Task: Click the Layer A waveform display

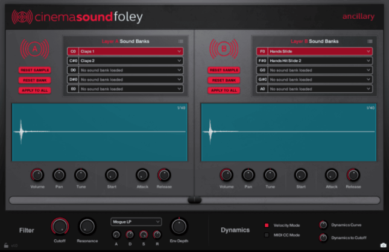Action: (100, 132)
